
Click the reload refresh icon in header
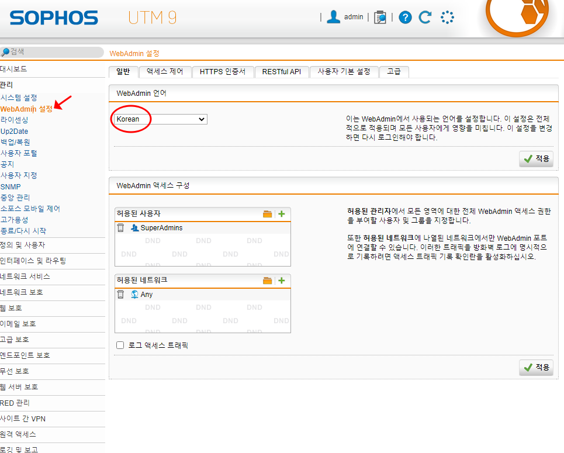click(x=425, y=17)
